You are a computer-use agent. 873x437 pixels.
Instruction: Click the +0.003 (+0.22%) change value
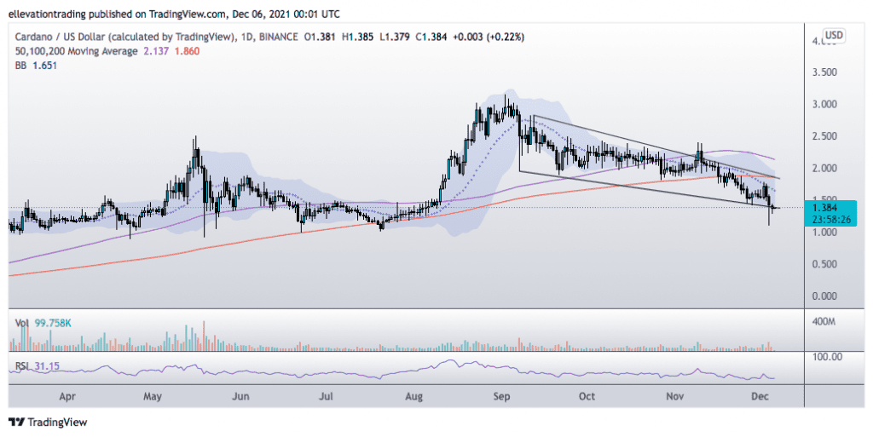coord(489,37)
